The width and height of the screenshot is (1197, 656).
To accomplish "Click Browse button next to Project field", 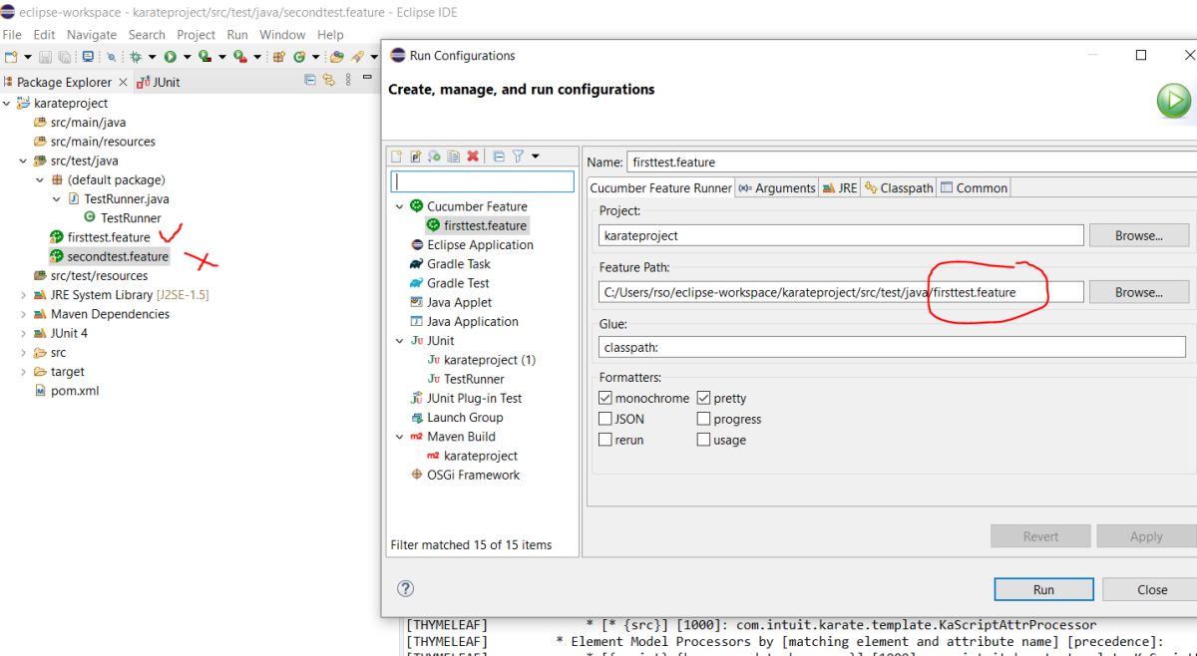I will [x=1139, y=235].
